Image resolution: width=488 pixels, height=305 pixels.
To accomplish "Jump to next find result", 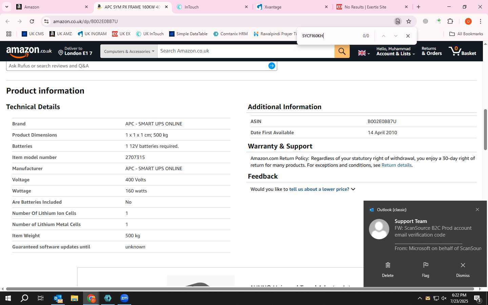I will coord(395,36).
